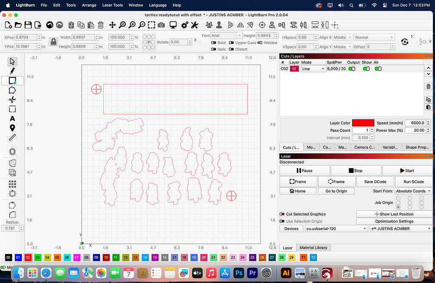Select the Text tool in the left toolbar
Image resolution: width=435 pixels, height=283 pixels.
pos(12,119)
